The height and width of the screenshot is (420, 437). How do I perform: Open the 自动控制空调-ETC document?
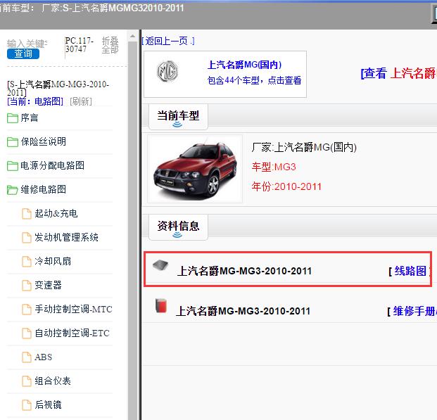pos(72,333)
